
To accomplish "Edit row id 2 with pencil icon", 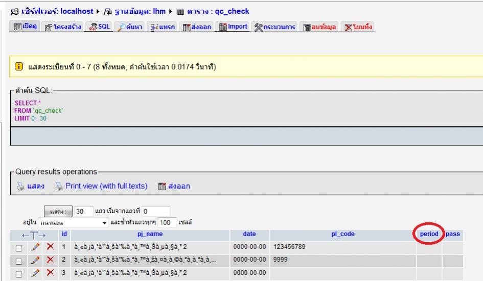I will coord(35,260).
